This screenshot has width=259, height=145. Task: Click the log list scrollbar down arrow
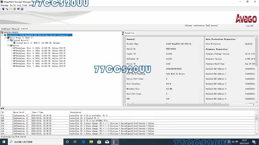coord(257,134)
